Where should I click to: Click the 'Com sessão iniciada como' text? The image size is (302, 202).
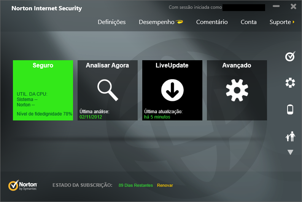point(195,7)
